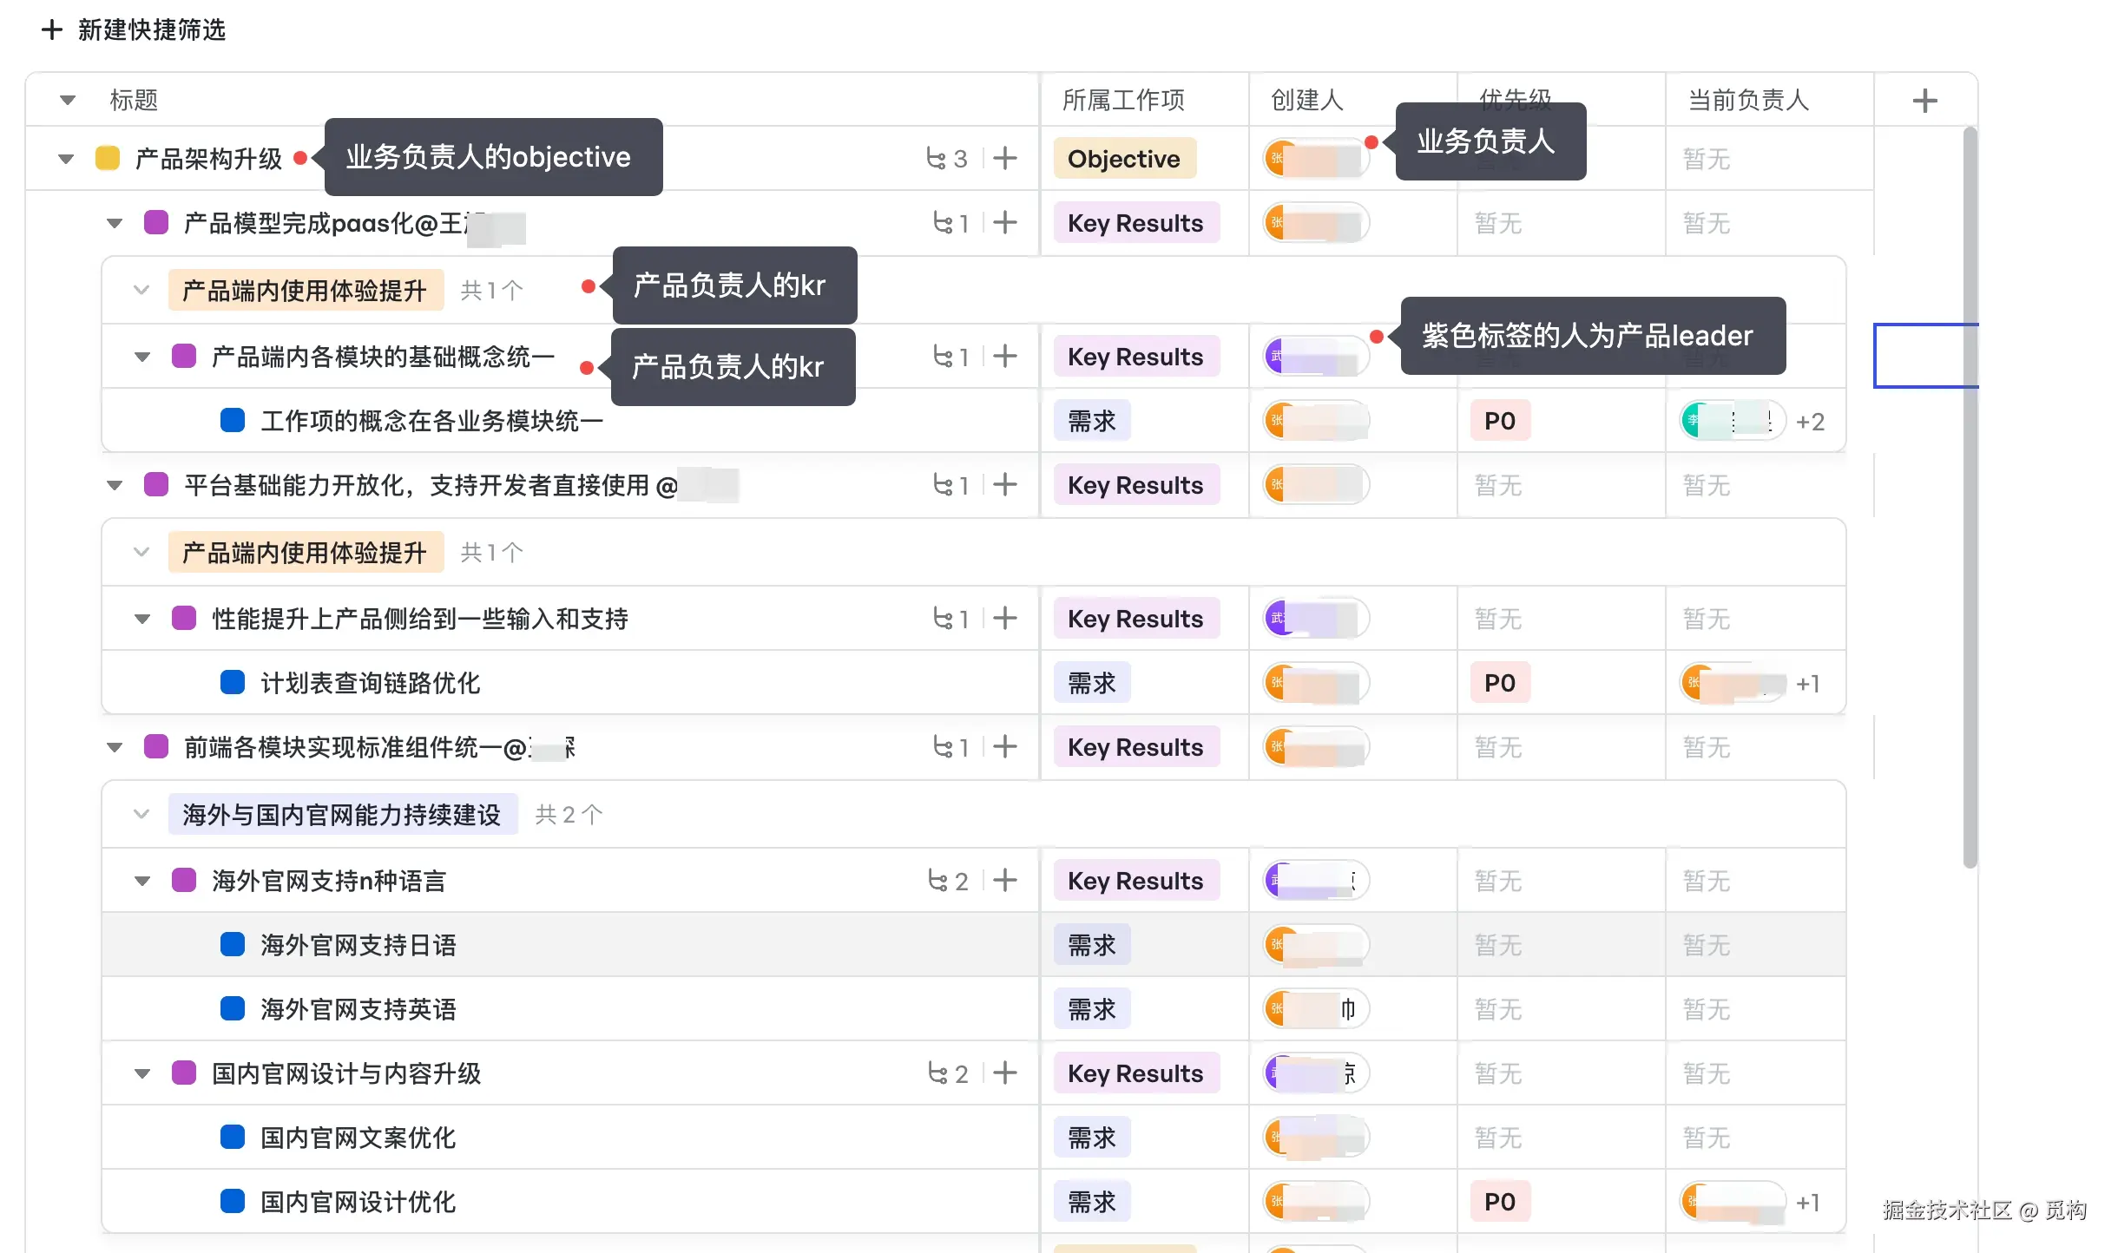The height and width of the screenshot is (1253, 2118).
Task: Add child under 性能提升上产品侧给到一些输入和支持
Action: click(x=1005, y=618)
